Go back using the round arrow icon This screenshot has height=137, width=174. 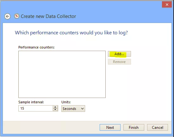pos(8,16)
